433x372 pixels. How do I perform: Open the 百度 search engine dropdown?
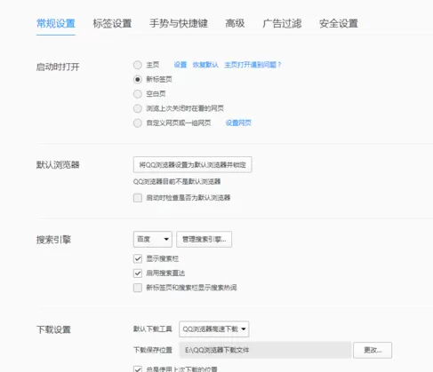coord(153,239)
